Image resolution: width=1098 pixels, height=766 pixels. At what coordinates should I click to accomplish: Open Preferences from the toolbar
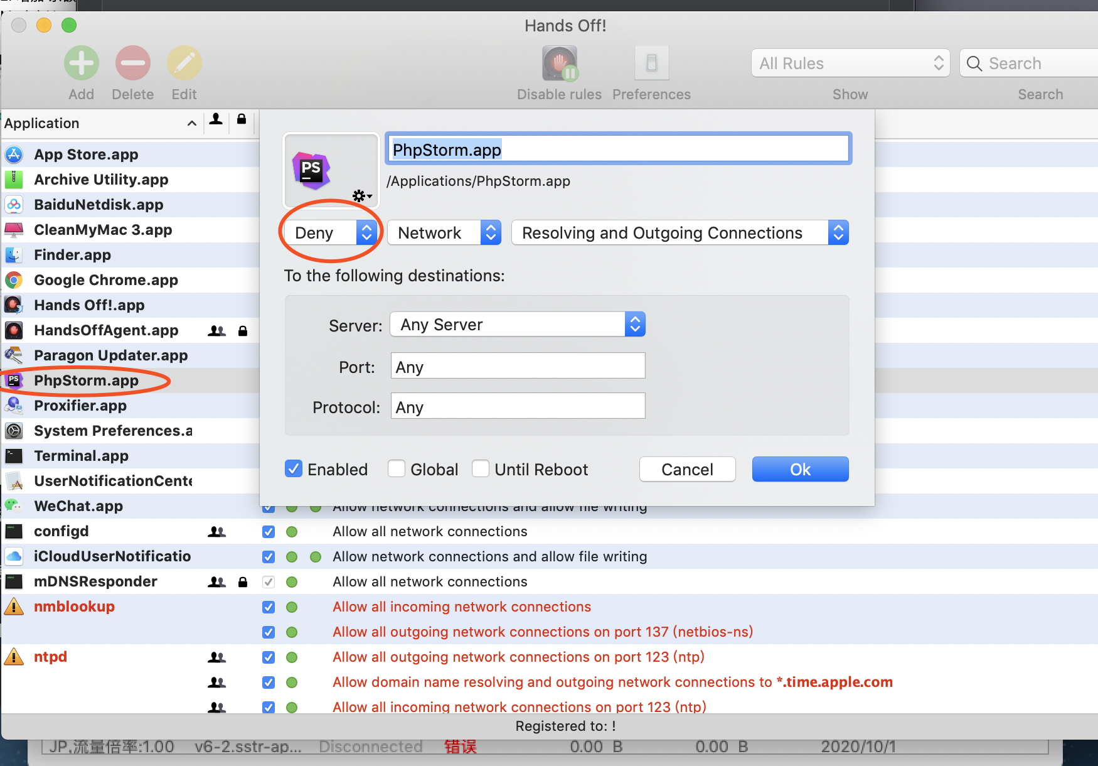pyautogui.click(x=652, y=63)
